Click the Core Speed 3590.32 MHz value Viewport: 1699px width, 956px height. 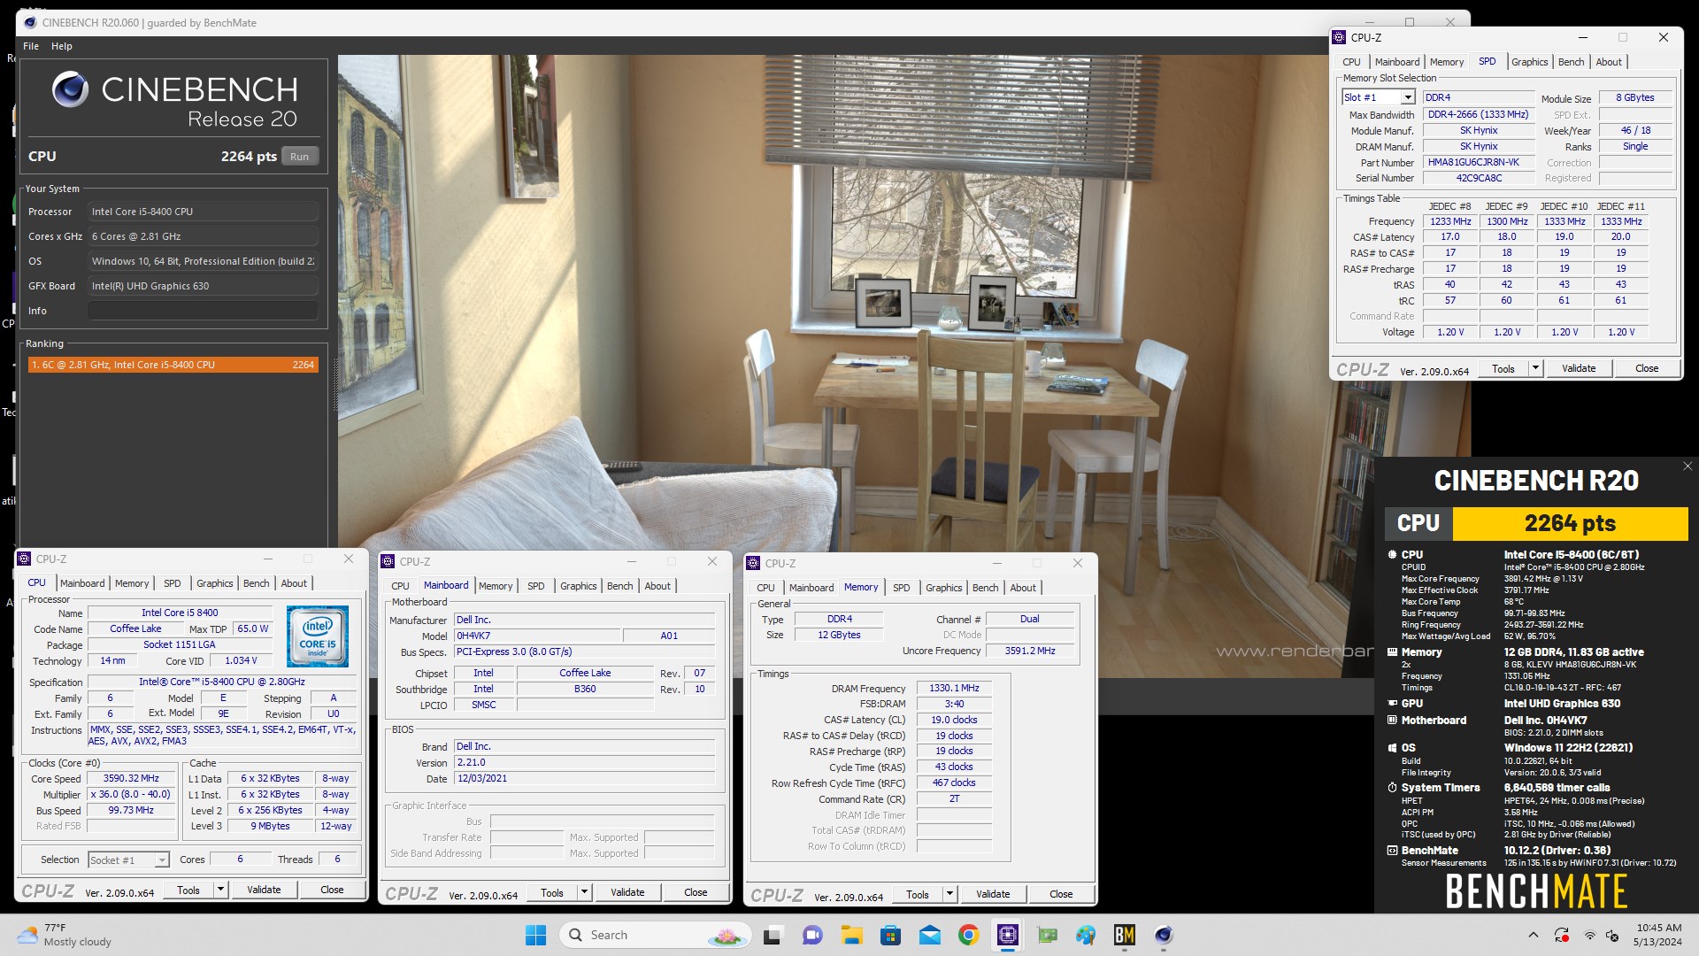(131, 779)
